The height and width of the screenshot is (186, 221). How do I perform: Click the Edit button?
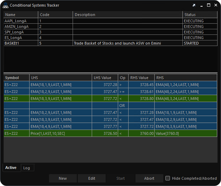92,178
